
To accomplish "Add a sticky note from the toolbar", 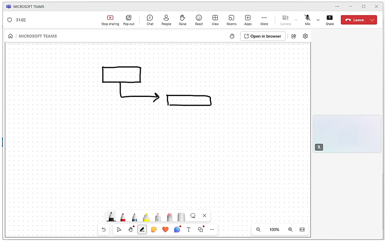I will (154, 229).
